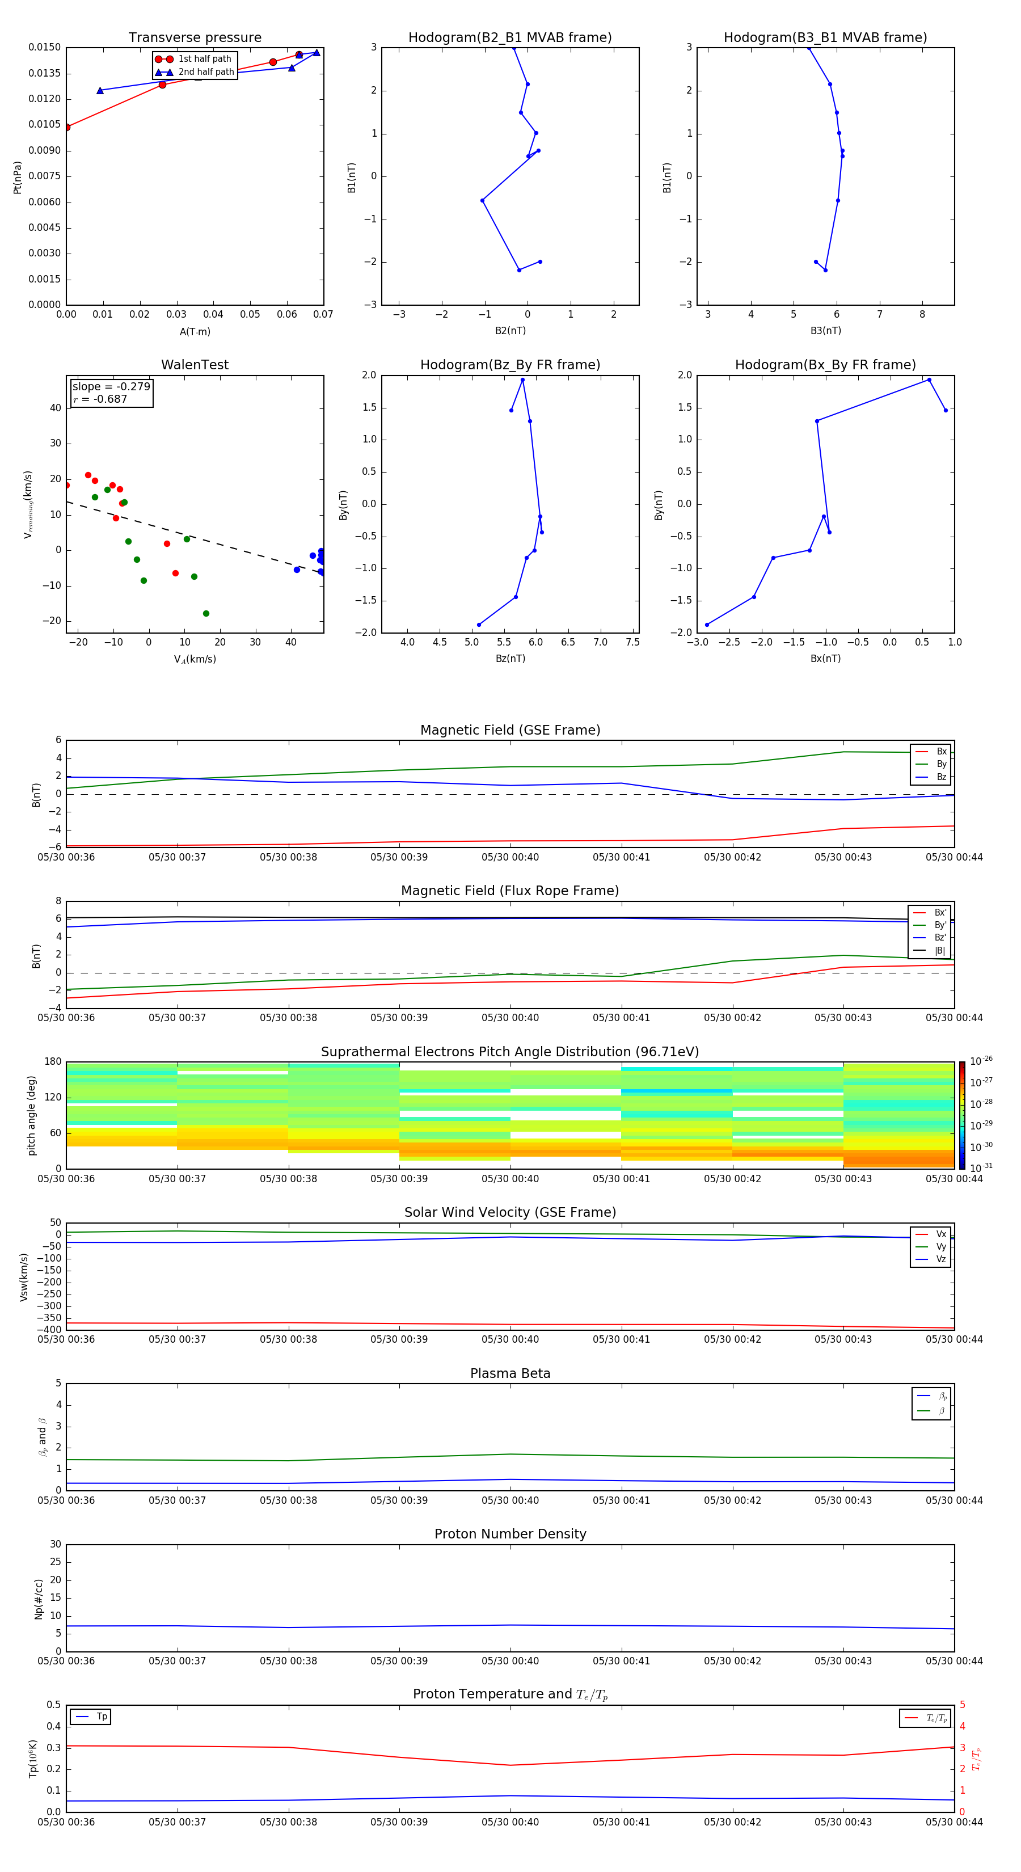Click the Suprathermal Electrons Pitch Angle Distribution title

(x=510, y=1052)
